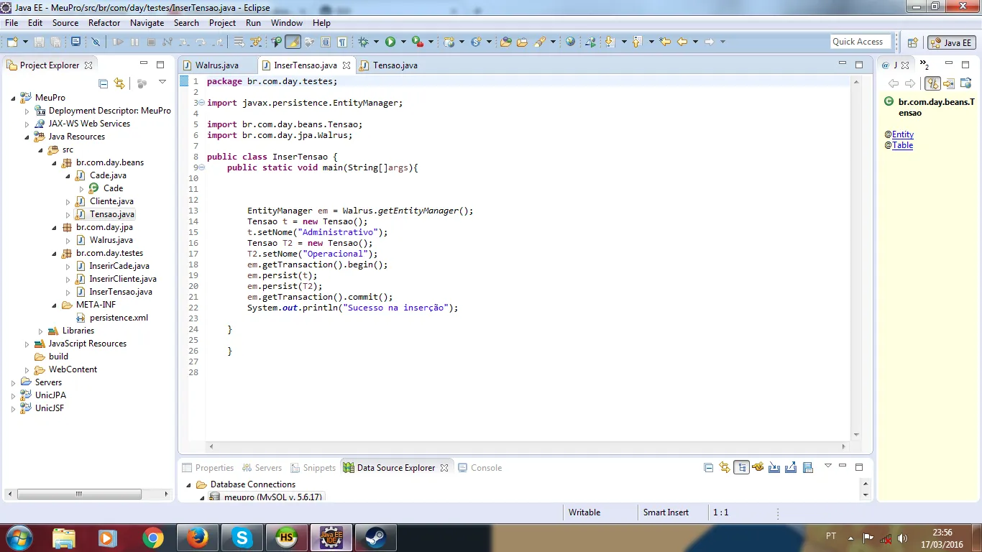Open Skype from the taskbar

(x=242, y=538)
